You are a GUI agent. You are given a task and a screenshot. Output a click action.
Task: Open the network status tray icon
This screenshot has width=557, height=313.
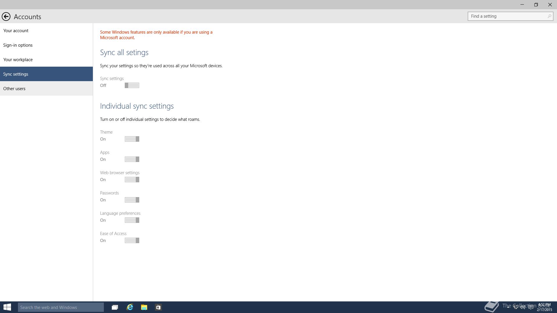pyautogui.click(x=516, y=307)
